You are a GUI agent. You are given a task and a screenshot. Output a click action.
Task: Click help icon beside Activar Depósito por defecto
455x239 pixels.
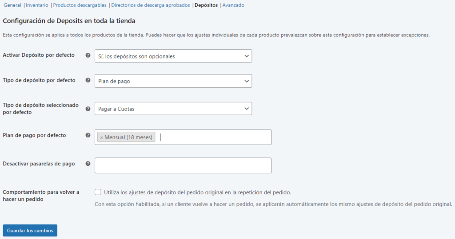pyautogui.click(x=88, y=55)
